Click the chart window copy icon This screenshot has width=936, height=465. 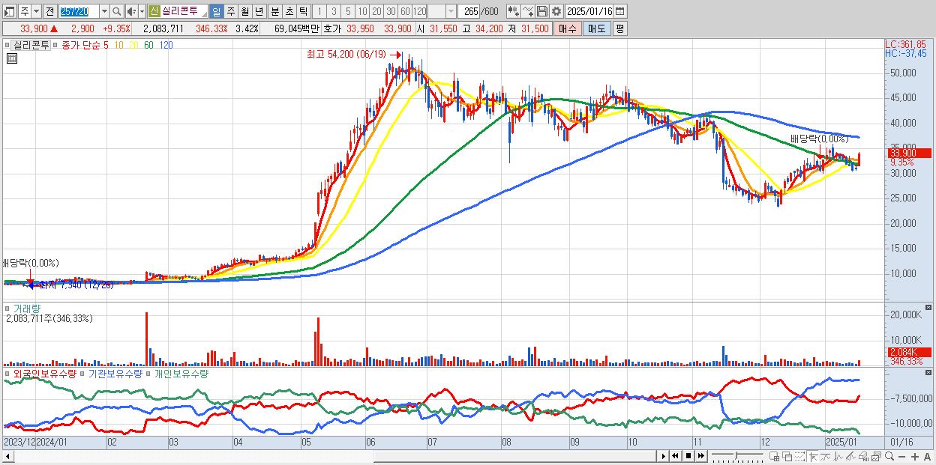[876, 456]
